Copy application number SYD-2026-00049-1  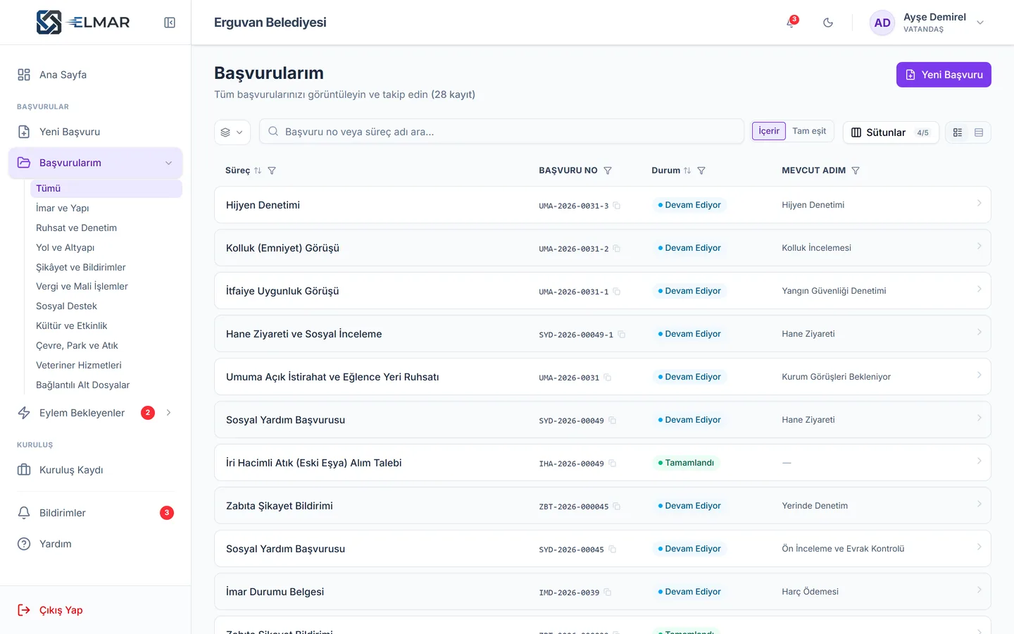click(621, 335)
